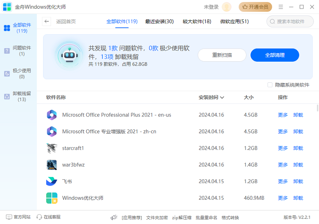This screenshot has height=224, width=319.
Task: Open 极少使用 (0) sidebar section
Action: click(18, 74)
